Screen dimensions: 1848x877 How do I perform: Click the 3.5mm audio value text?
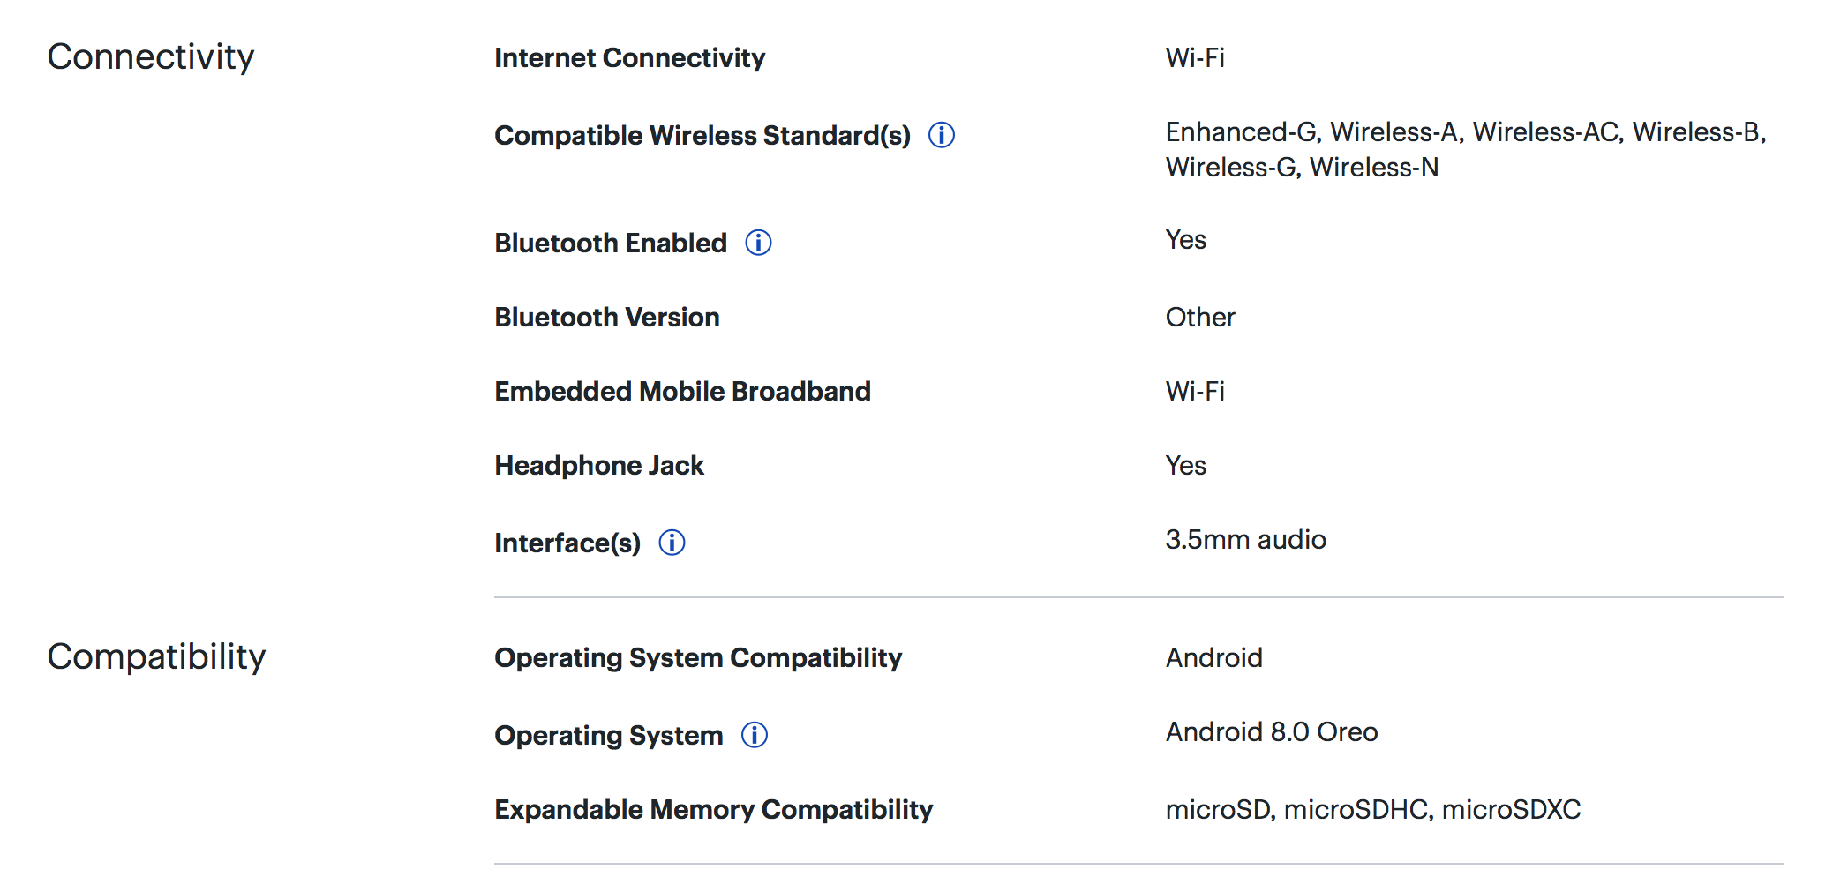pos(1245,540)
